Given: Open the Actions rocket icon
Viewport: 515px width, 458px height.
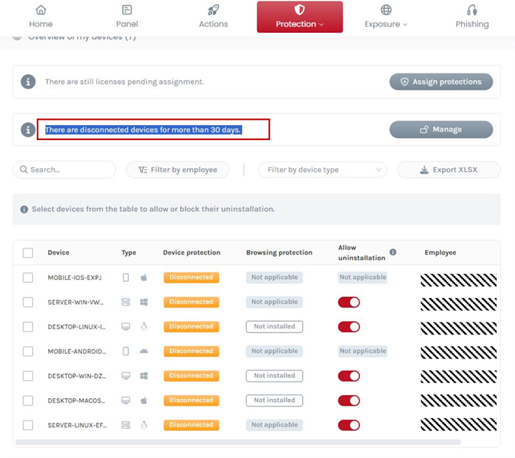Looking at the screenshot, I should [213, 10].
